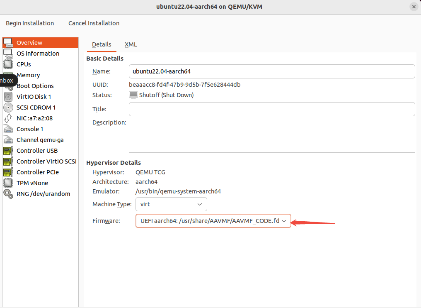Click the Name input field

[x=271, y=71]
